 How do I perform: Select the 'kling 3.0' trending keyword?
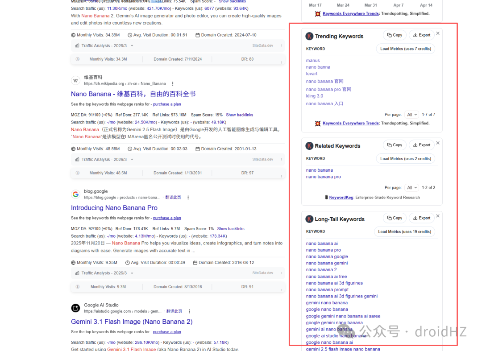point(315,96)
